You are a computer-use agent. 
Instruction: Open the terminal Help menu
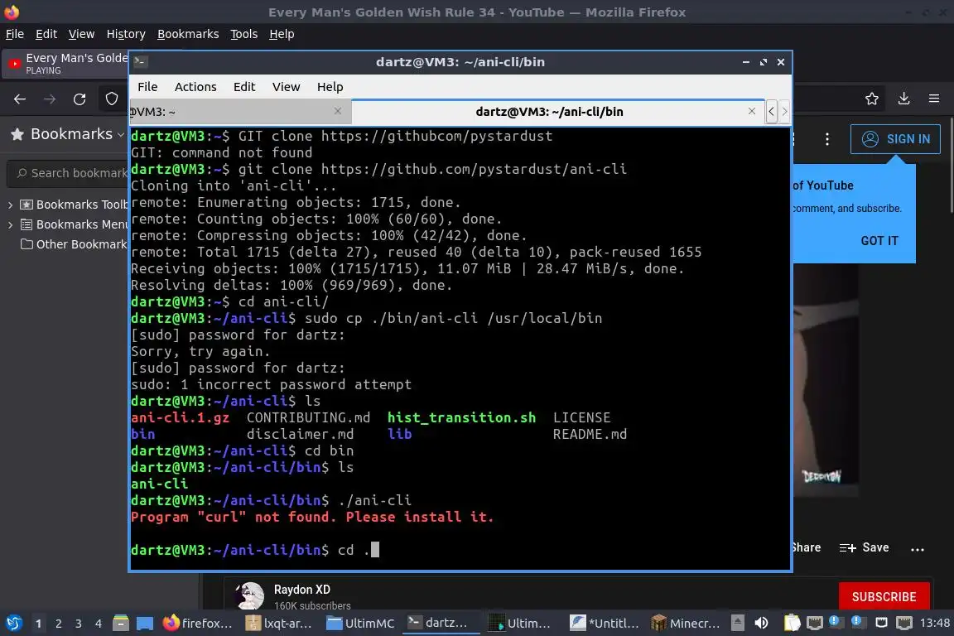pos(330,86)
